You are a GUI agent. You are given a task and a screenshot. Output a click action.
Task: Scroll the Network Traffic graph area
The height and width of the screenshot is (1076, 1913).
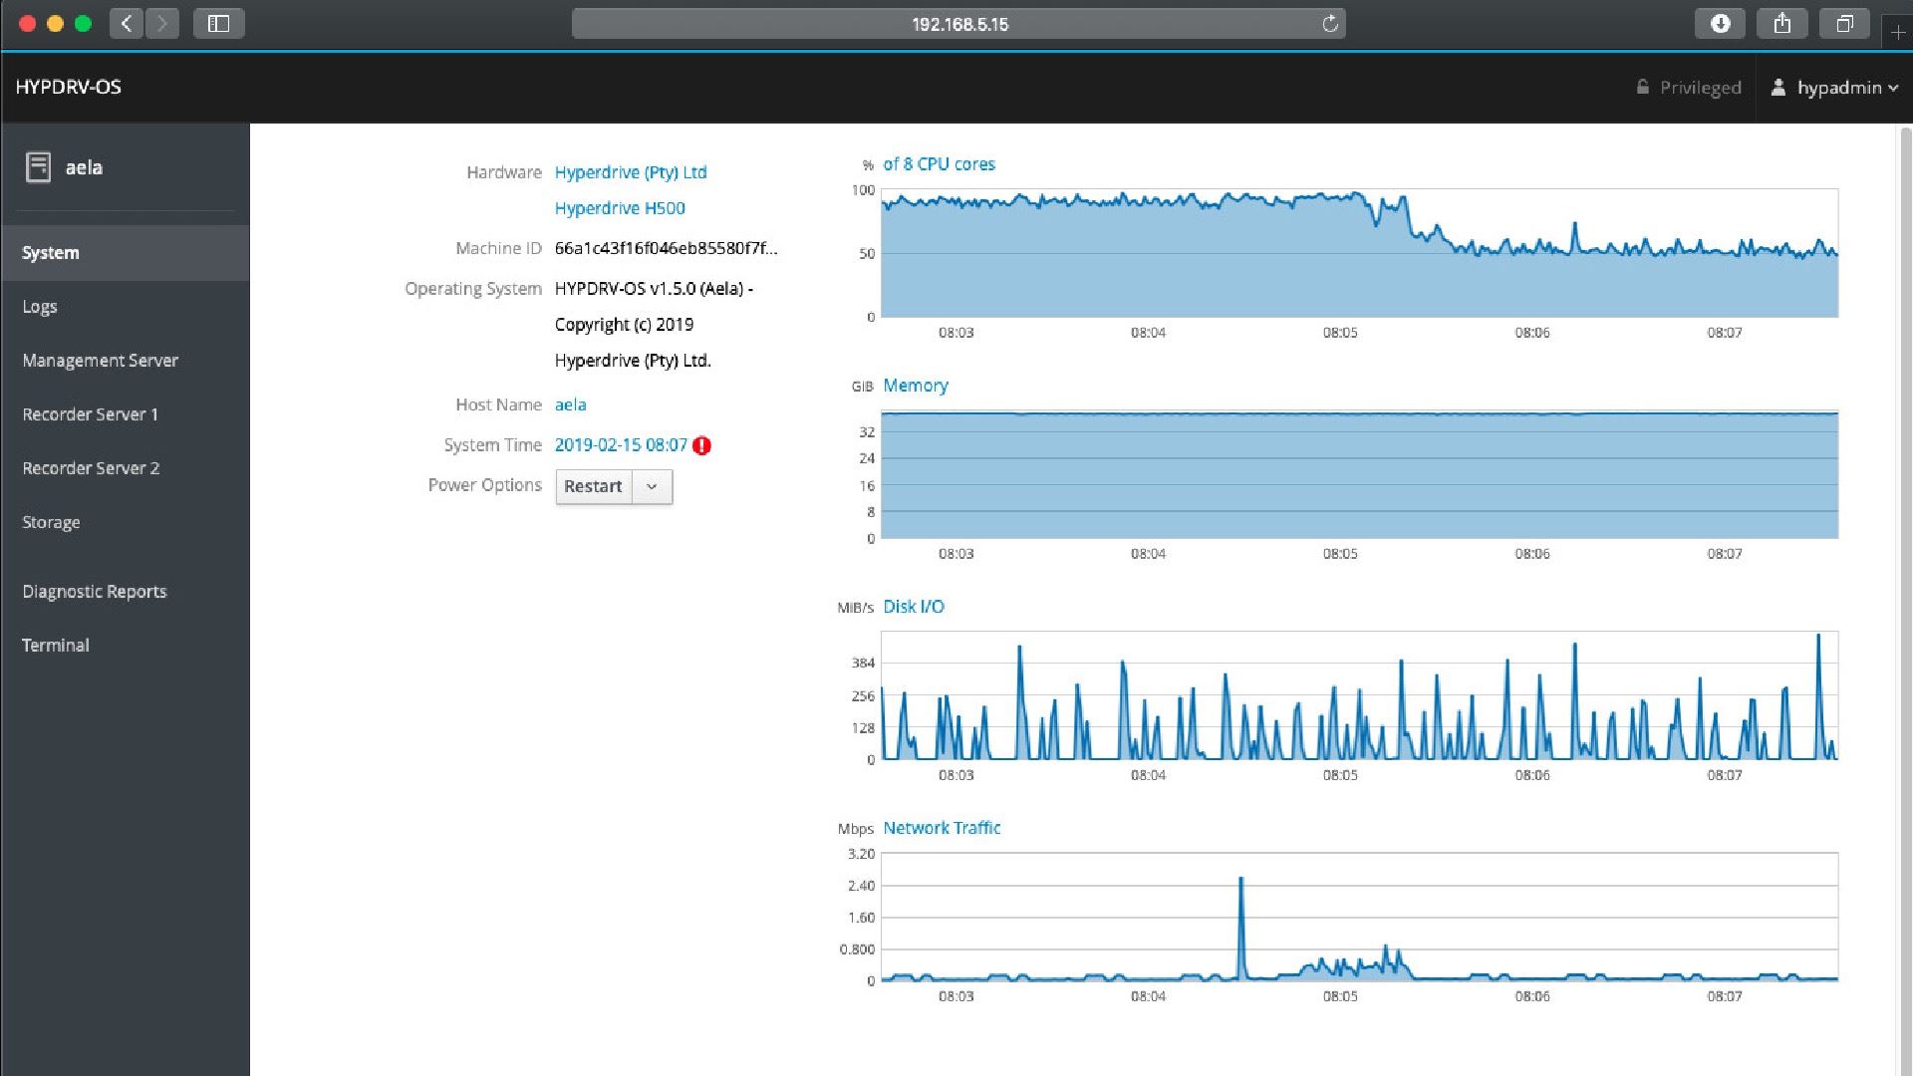[x=1360, y=920]
